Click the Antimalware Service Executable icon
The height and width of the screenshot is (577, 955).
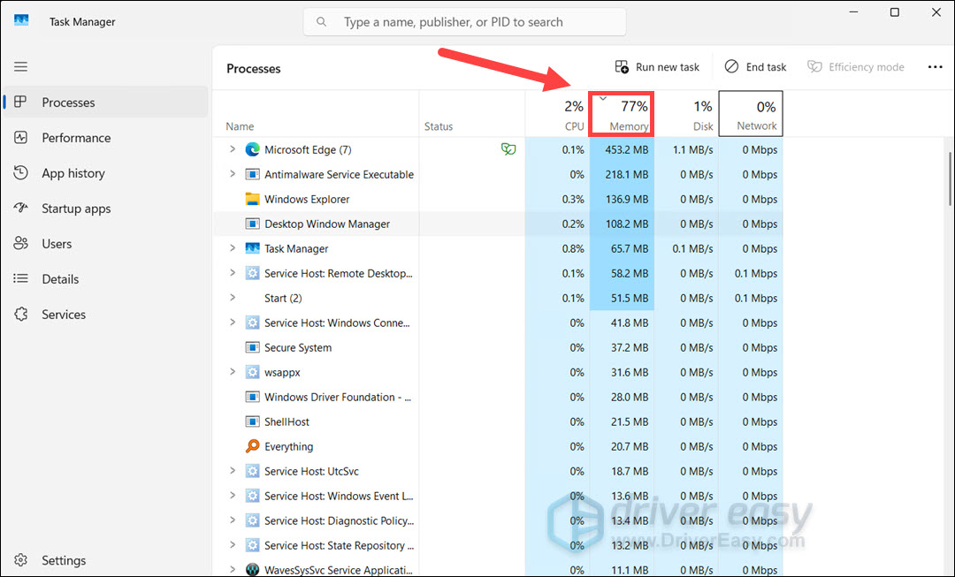pos(252,174)
